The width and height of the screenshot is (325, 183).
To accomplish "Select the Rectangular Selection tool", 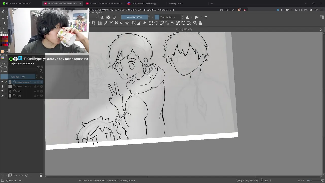I will [x=151, y=23].
